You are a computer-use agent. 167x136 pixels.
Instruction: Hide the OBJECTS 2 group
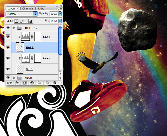coord(8,28)
